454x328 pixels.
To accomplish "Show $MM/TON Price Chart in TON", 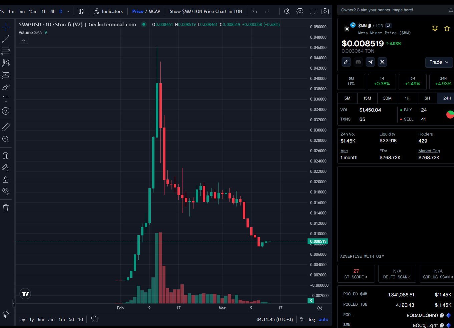I will pos(206,11).
